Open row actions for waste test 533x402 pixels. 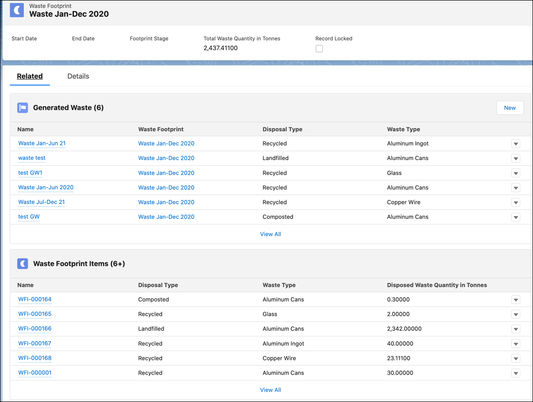coord(516,158)
